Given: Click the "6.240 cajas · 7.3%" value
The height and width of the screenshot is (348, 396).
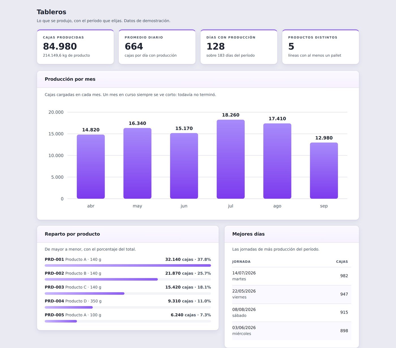Looking at the screenshot, I should point(191,315).
